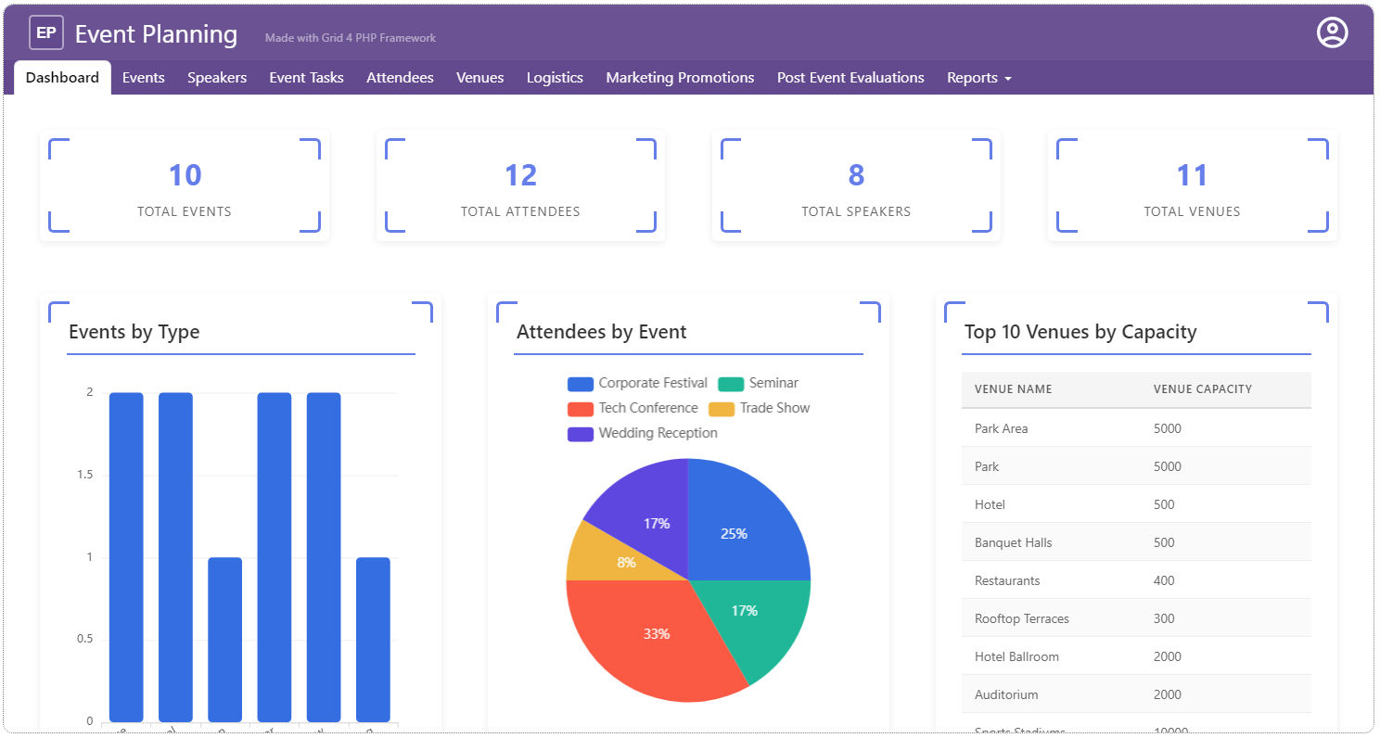
Task: Open Marketing Promotions tab
Action: point(680,78)
